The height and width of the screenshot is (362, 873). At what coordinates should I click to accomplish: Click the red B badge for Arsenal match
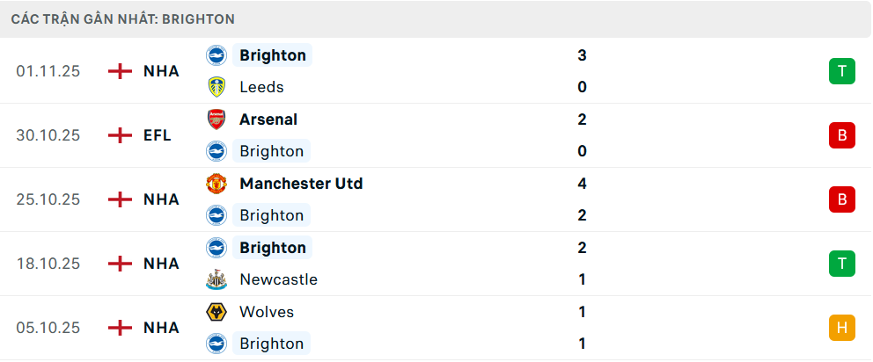coord(841,135)
